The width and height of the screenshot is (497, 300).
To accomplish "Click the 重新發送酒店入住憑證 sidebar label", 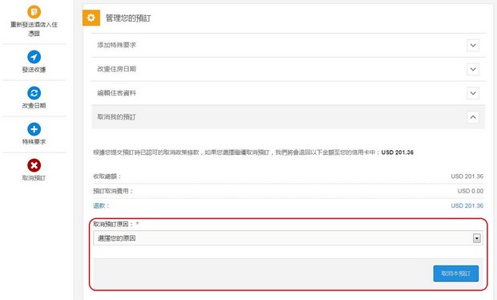I will [x=34, y=29].
